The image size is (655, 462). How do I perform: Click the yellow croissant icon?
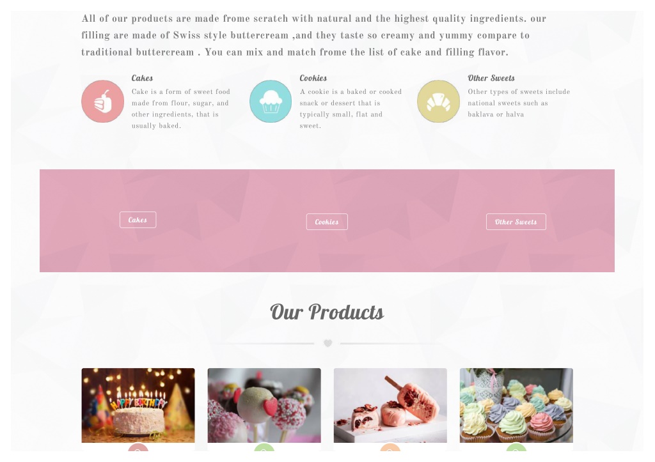point(439,102)
